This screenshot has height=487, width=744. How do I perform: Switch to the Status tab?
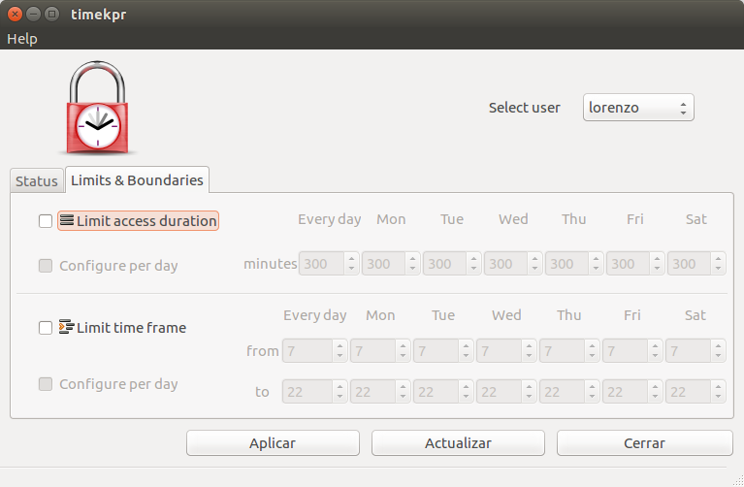tap(37, 180)
